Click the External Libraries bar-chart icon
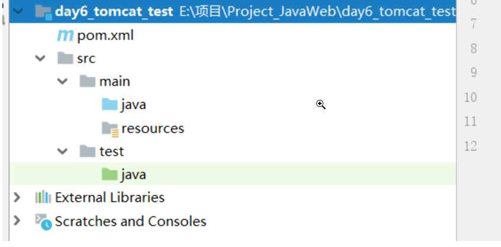This screenshot has width=501, height=247. coord(43,197)
